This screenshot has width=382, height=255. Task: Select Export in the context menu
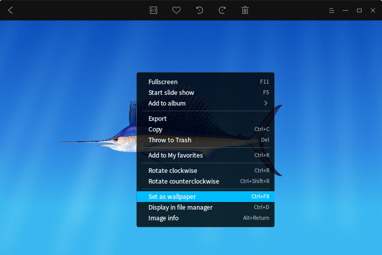[x=206, y=119]
